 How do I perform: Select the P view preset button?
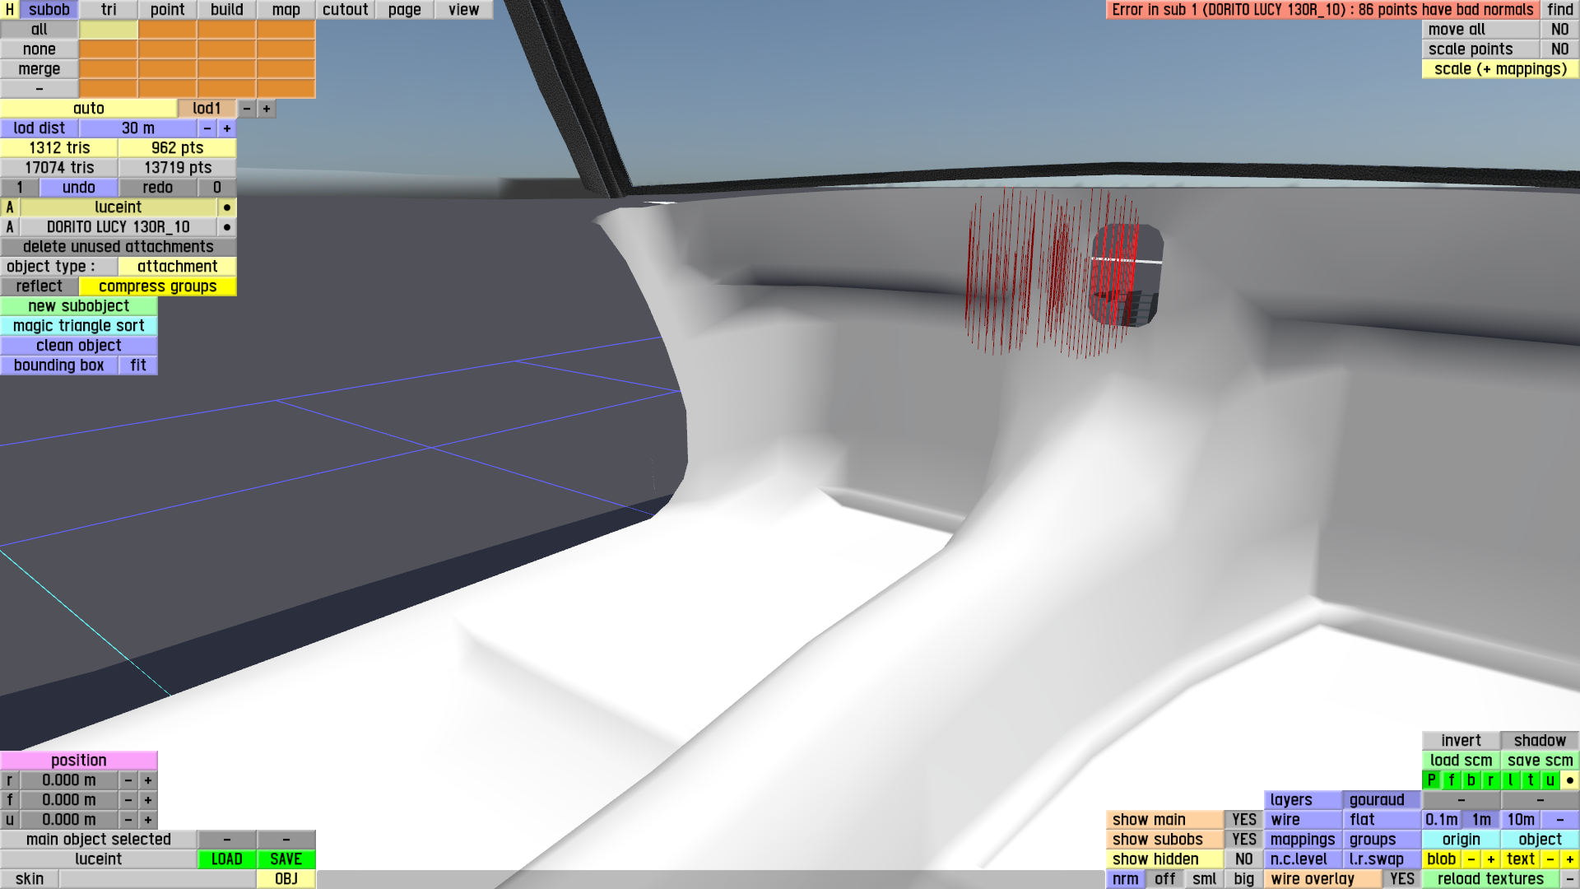(x=1431, y=780)
